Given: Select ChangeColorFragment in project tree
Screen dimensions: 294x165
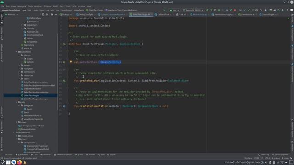Looking at the screenshot, I should click(37, 146).
